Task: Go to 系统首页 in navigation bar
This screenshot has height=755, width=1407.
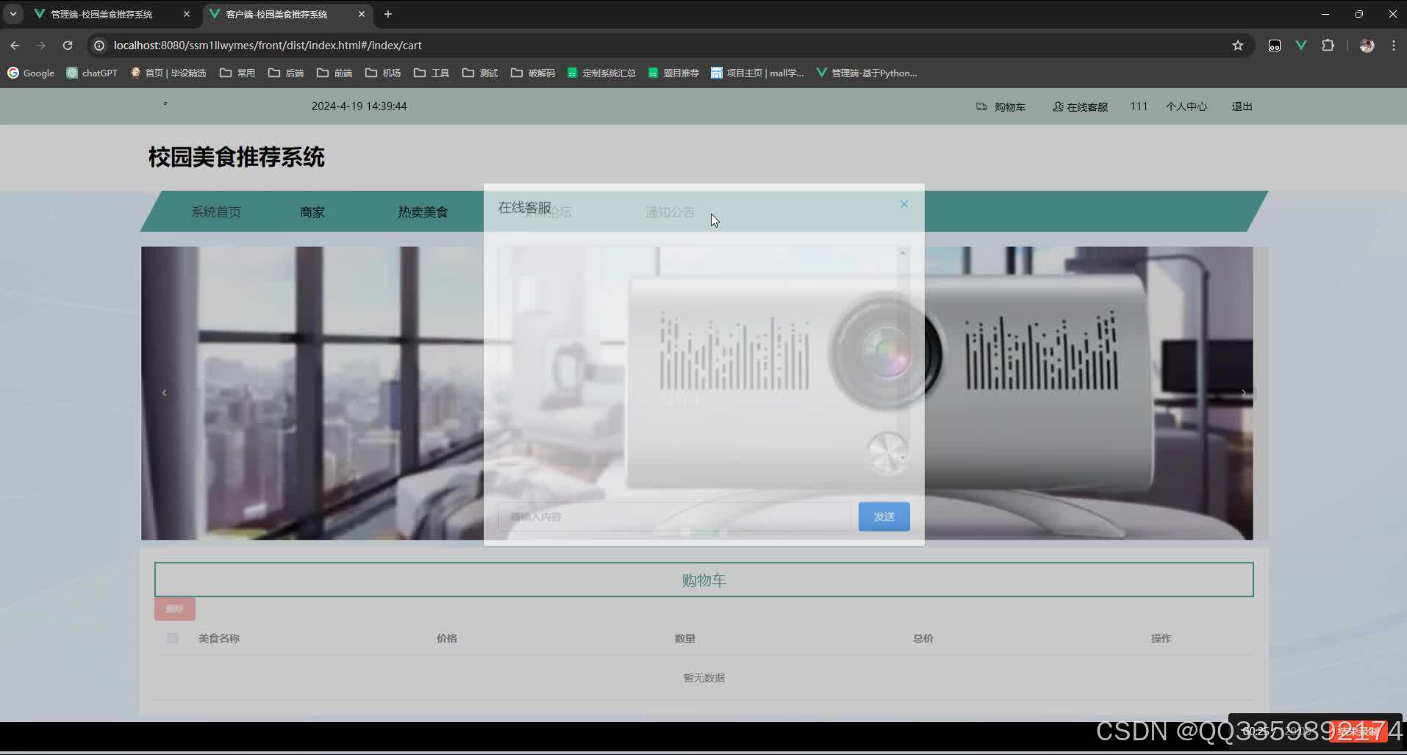Action: (216, 212)
